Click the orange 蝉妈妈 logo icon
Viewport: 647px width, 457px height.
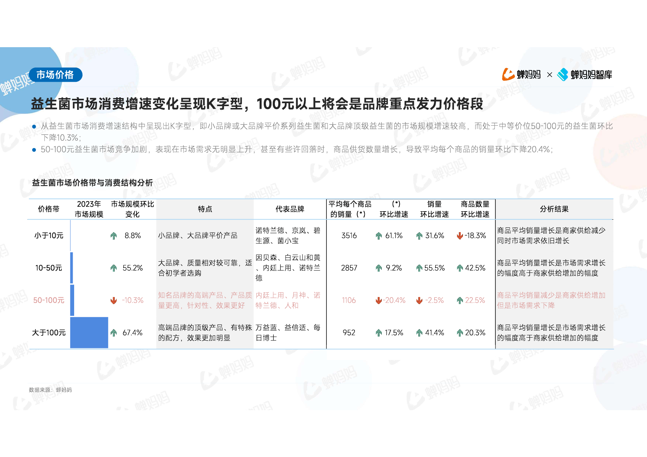[508, 74]
